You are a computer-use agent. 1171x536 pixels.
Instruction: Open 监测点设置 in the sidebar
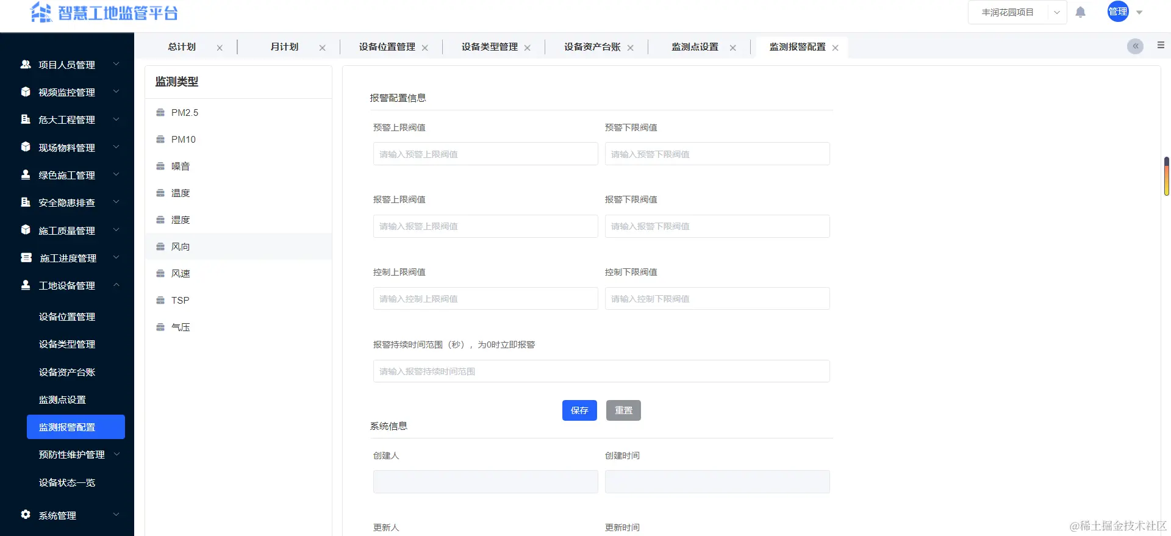pyautogui.click(x=76, y=399)
